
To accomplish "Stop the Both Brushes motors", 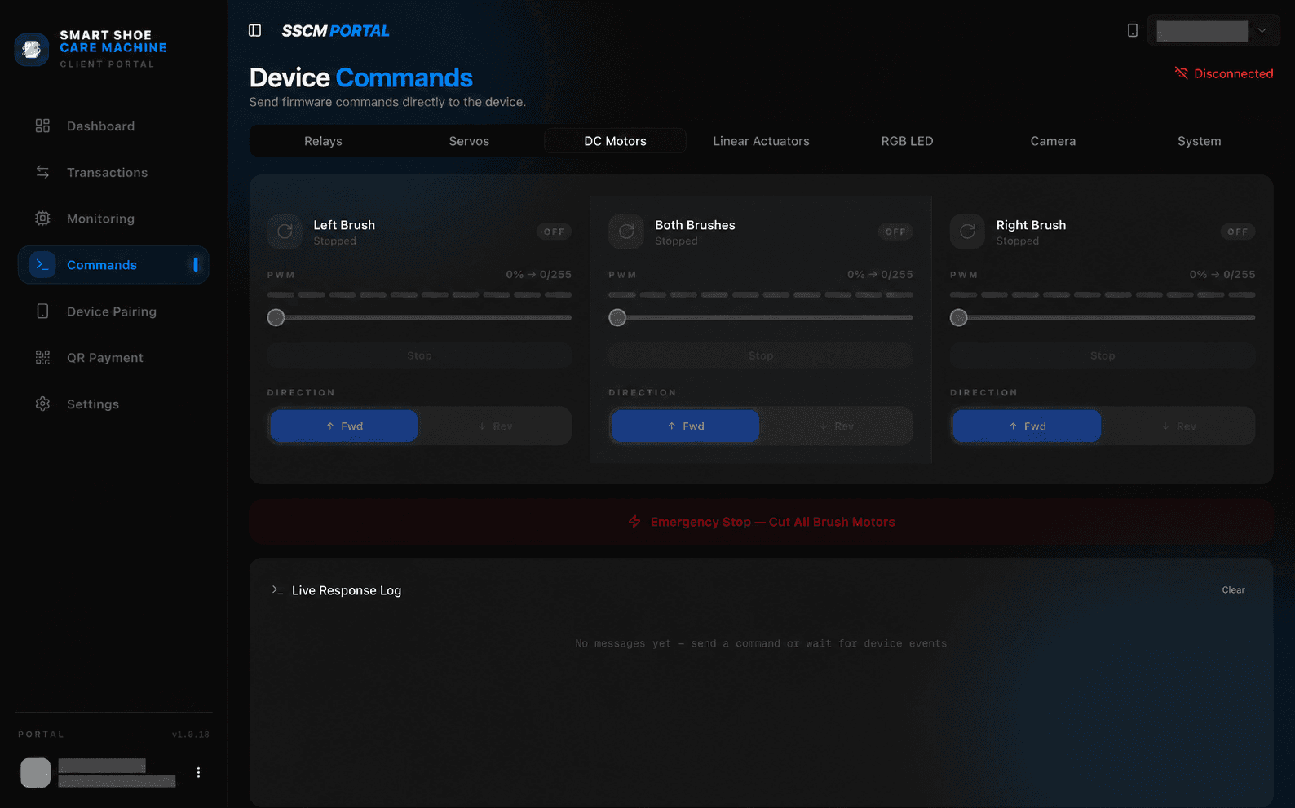I will [761, 355].
